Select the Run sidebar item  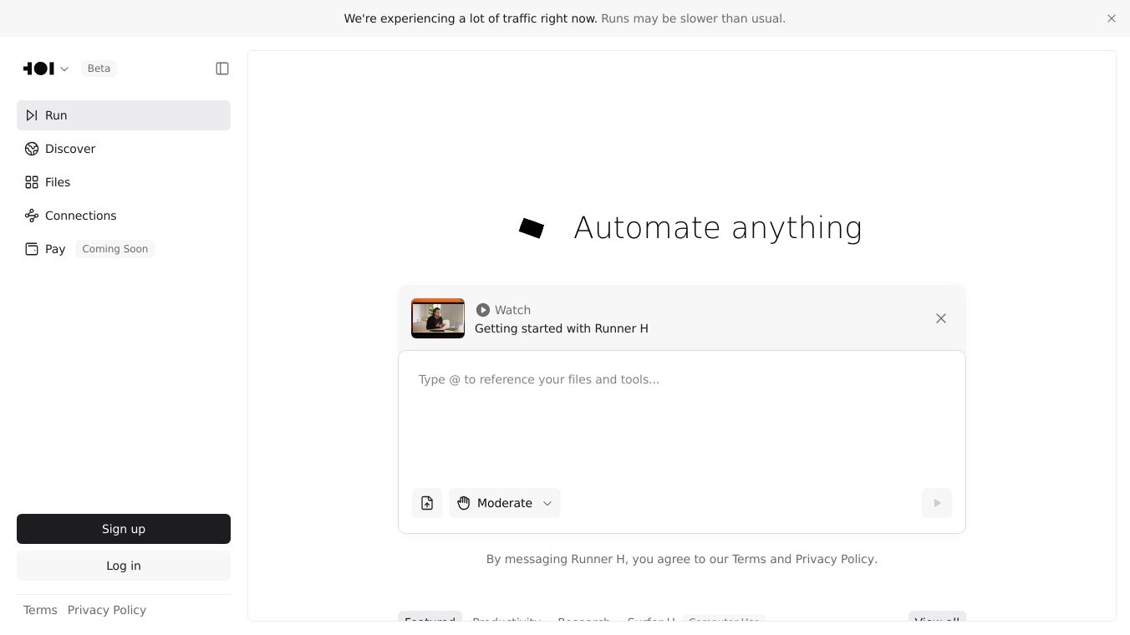click(56, 115)
